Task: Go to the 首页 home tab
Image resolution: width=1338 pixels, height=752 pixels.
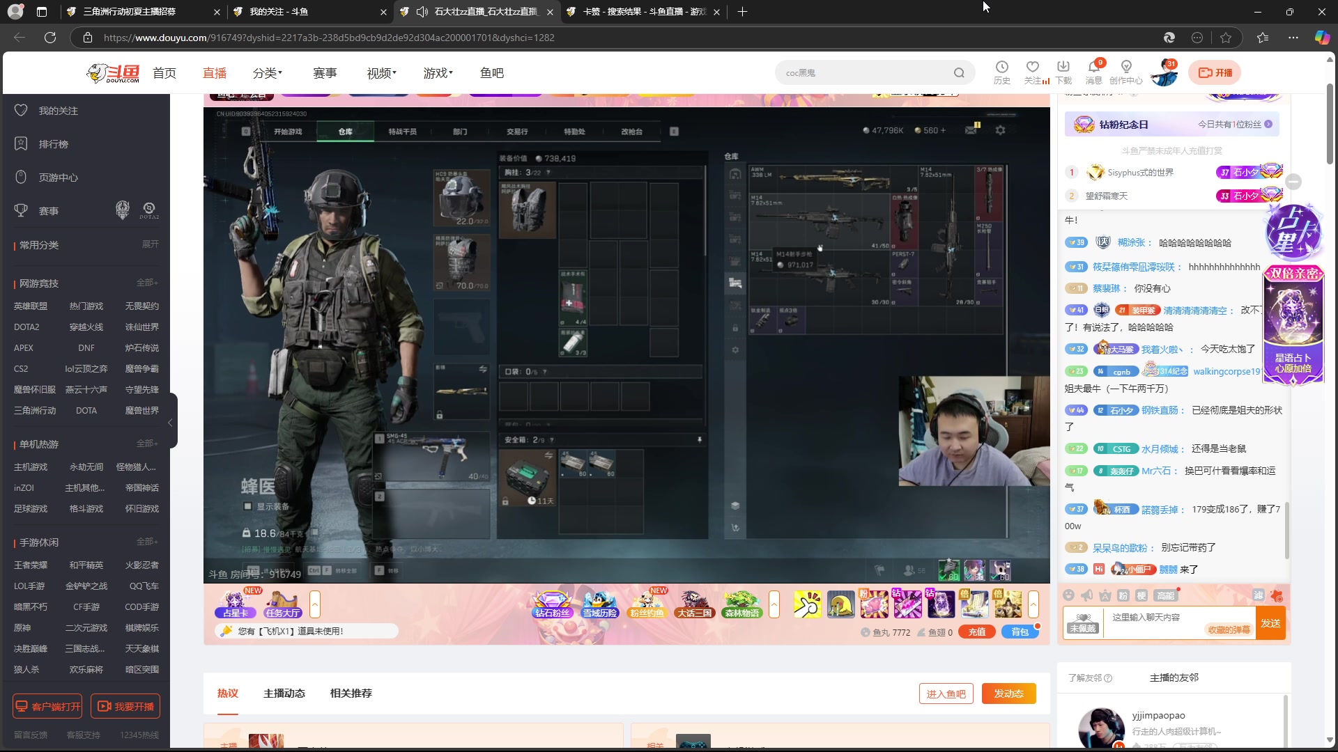Action: click(164, 73)
